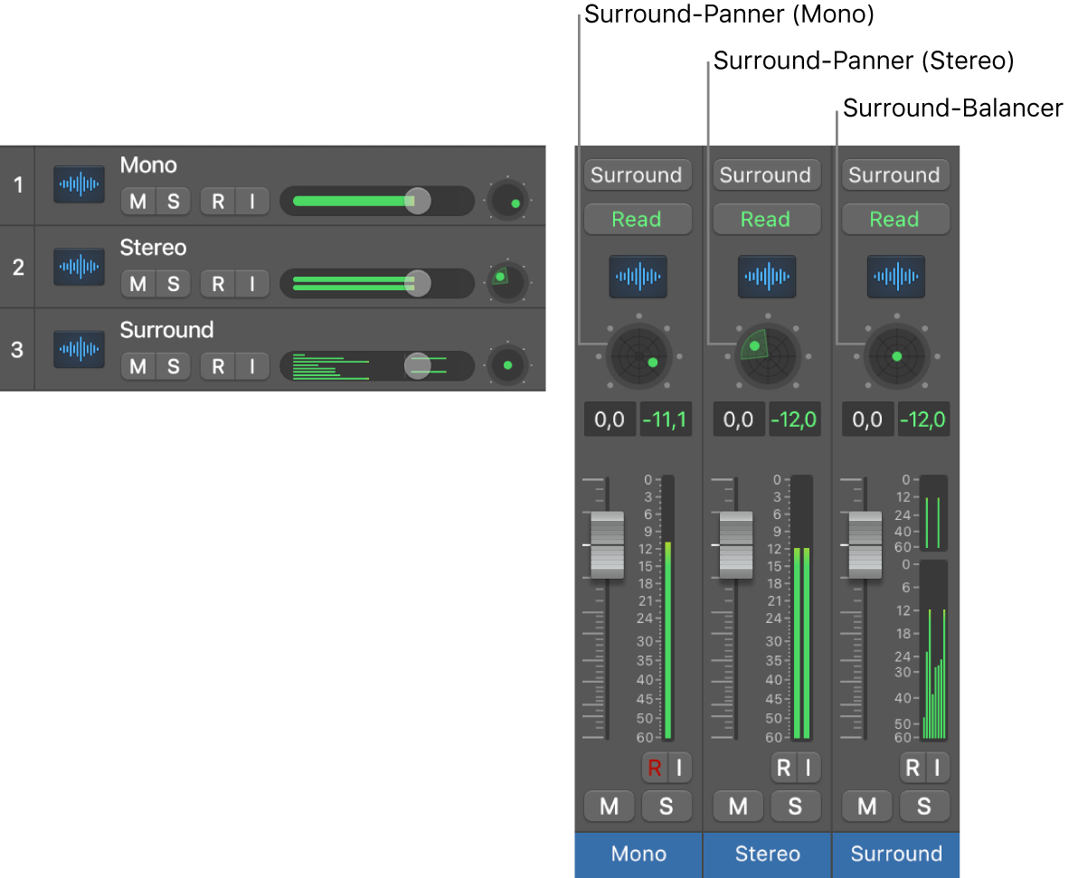Solo the Stereo track in track header
This screenshot has width=1078, height=878.
[174, 284]
